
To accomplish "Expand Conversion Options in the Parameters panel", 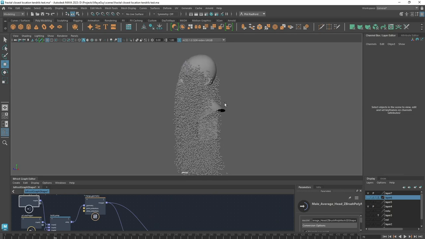I will point(314,225).
